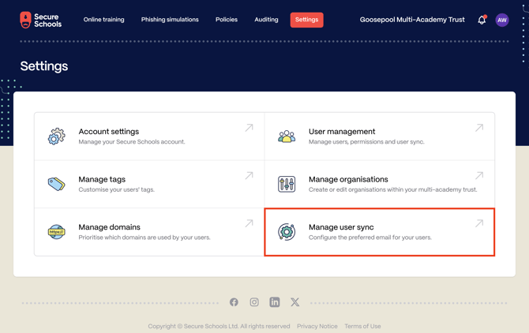Open the notifications bell
The height and width of the screenshot is (333, 529).
point(482,20)
